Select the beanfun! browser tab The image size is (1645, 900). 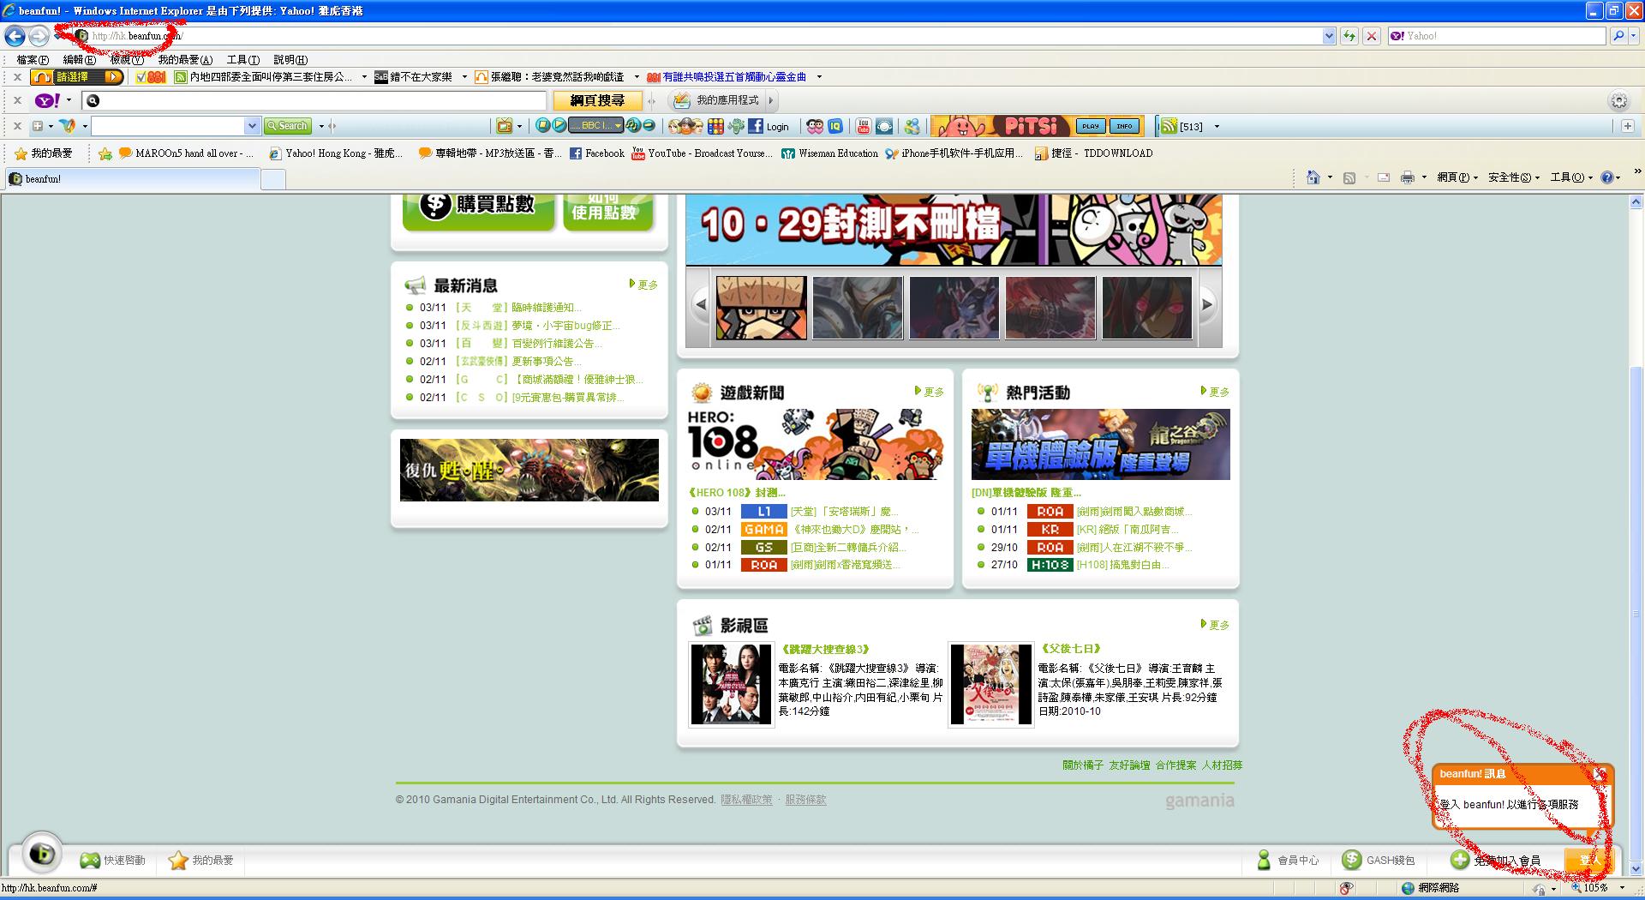click(x=133, y=179)
